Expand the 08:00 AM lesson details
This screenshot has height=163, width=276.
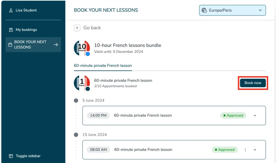point(255,150)
